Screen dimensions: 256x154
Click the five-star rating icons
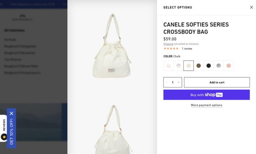click(171, 48)
